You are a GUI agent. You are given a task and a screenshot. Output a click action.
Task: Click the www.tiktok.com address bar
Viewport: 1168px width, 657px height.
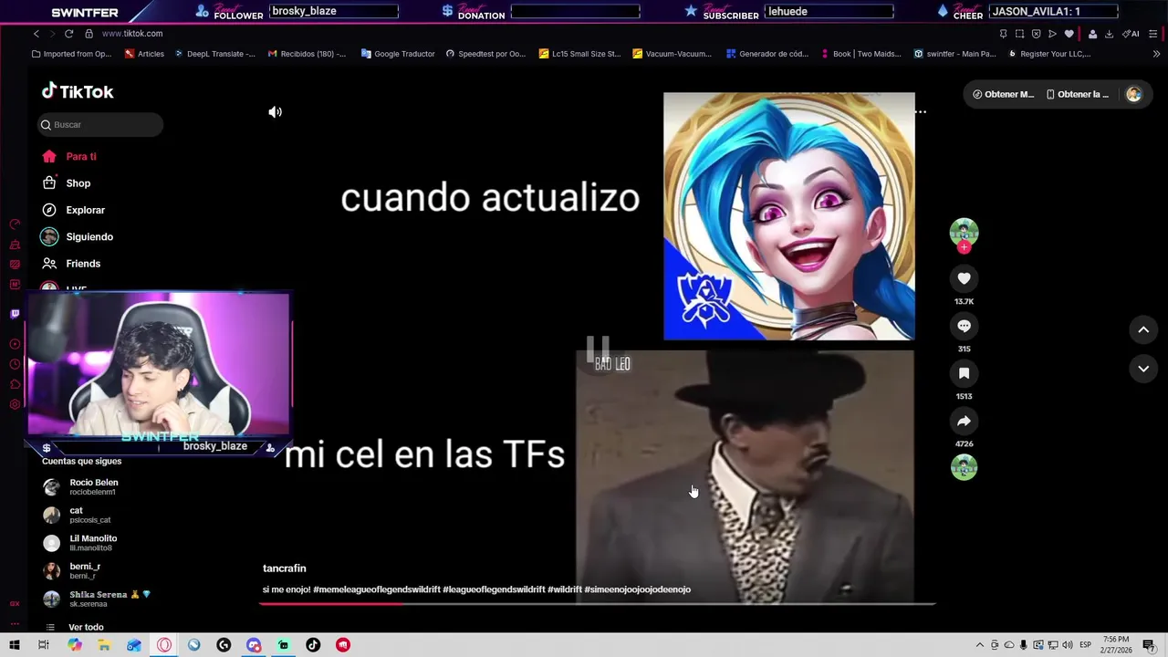[x=132, y=34]
